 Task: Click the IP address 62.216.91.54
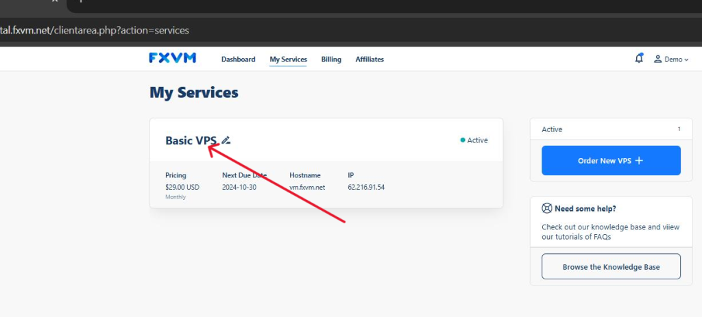tap(366, 187)
